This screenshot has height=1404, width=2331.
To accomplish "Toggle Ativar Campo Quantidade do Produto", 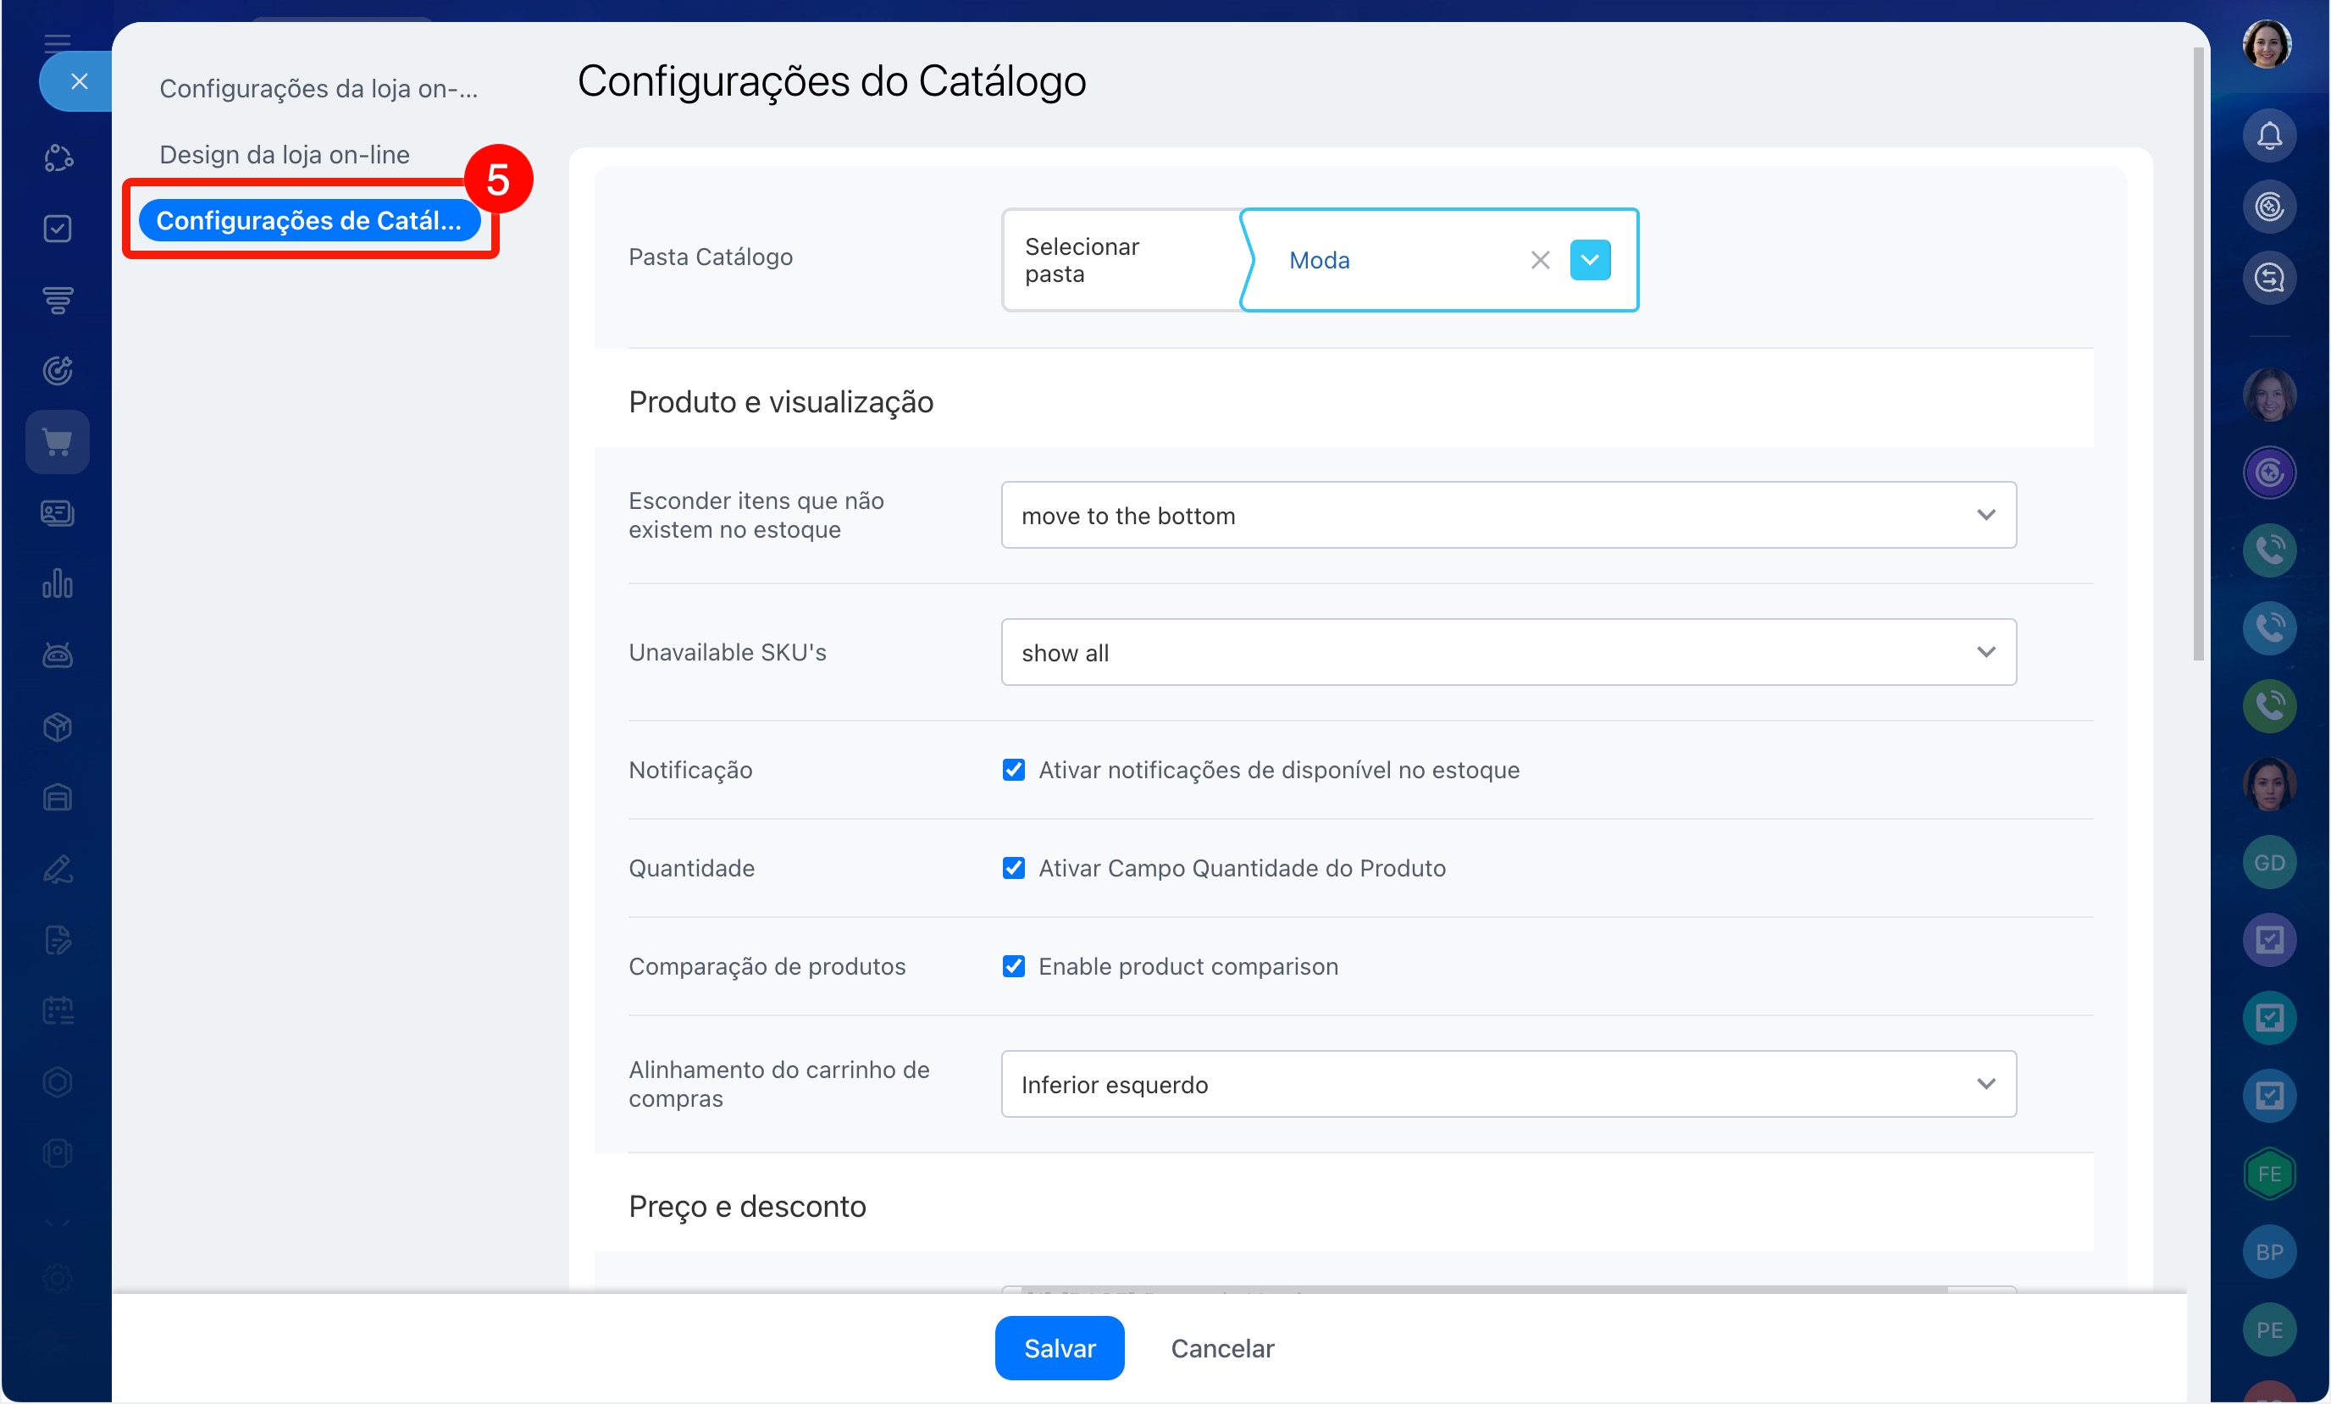I will point(1013,869).
